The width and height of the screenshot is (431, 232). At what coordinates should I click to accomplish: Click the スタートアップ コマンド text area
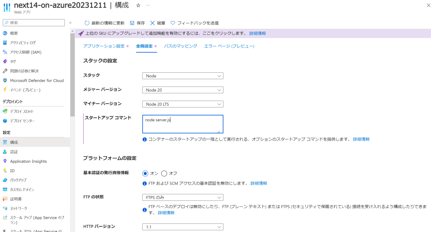pyautogui.click(x=183, y=124)
